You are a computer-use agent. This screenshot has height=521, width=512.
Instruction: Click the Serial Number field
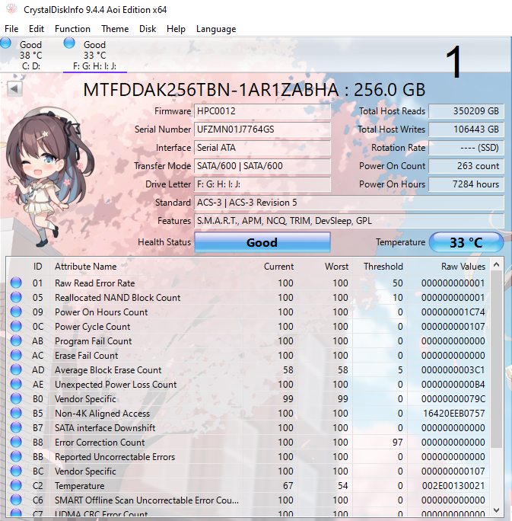[x=262, y=129]
